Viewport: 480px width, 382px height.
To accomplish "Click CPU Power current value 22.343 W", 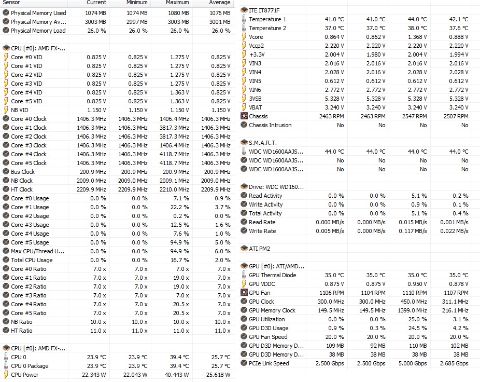I will [x=94, y=375].
